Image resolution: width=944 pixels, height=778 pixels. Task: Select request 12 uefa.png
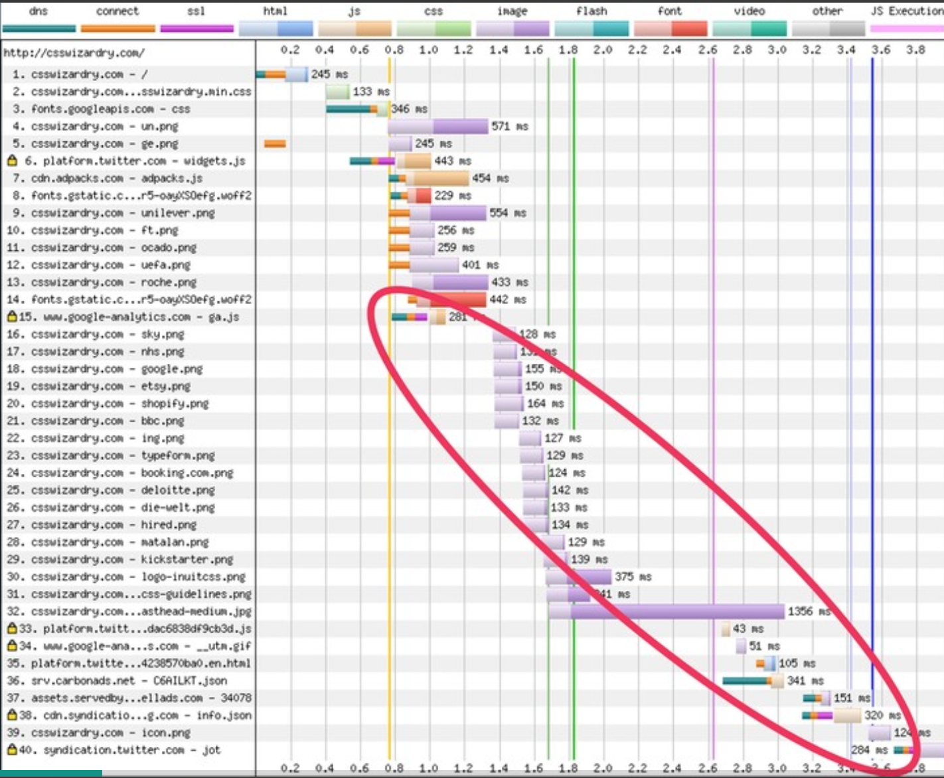[x=98, y=264]
